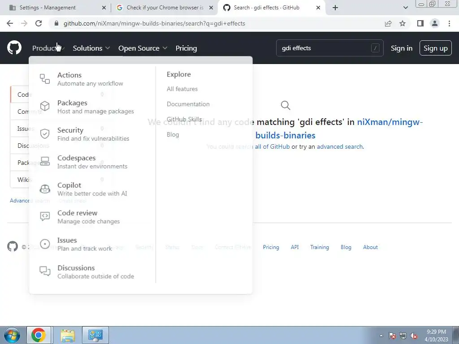Click the gdi effects search field

[x=329, y=48]
